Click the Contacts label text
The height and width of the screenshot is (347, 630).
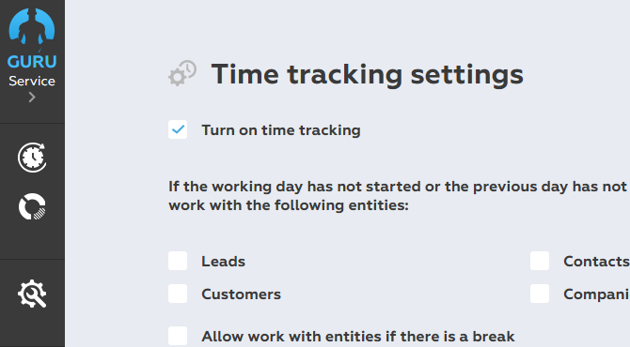click(x=597, y=262)
